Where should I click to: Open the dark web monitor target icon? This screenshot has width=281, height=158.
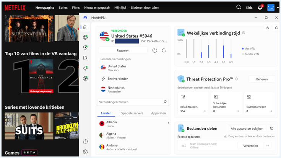[85, 78]
